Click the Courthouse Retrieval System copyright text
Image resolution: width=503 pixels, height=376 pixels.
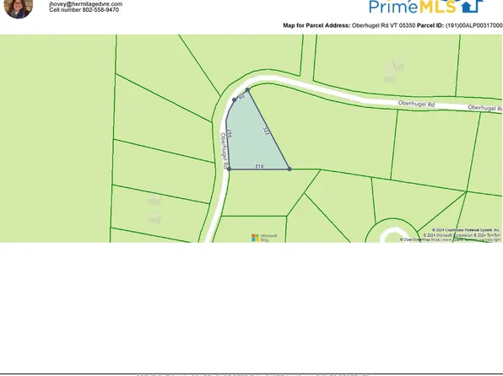(x=466, y=230)
